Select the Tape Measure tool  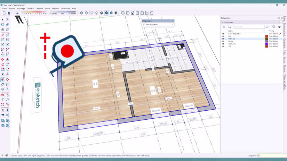coord(3,80)
